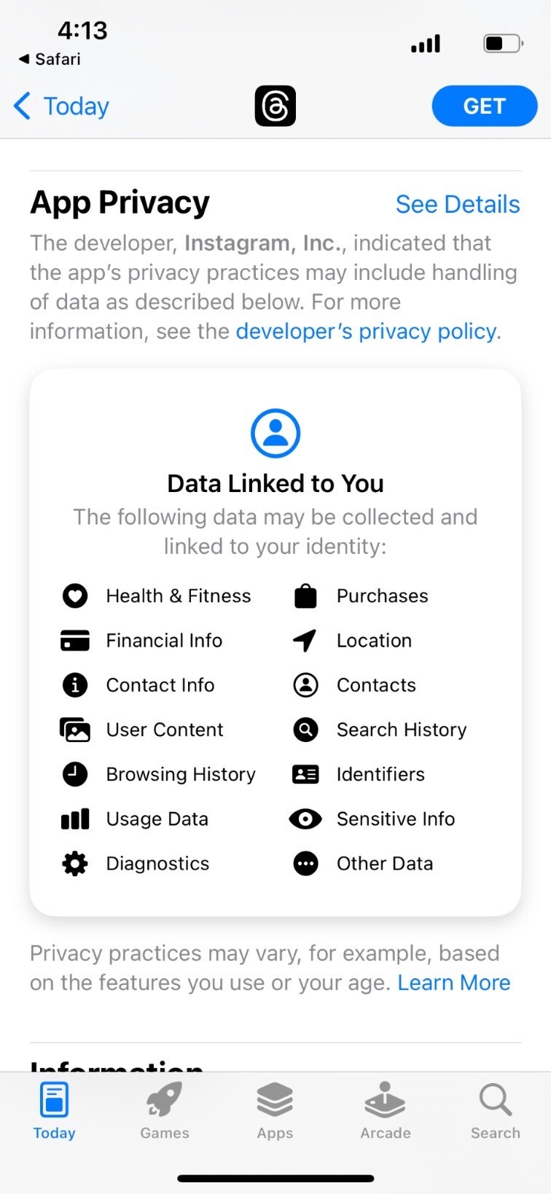Image resolution: width=551 pixels, height=1194 pixels.
Task: Tap the Sensitive Info eye icon
Action: 305,819
